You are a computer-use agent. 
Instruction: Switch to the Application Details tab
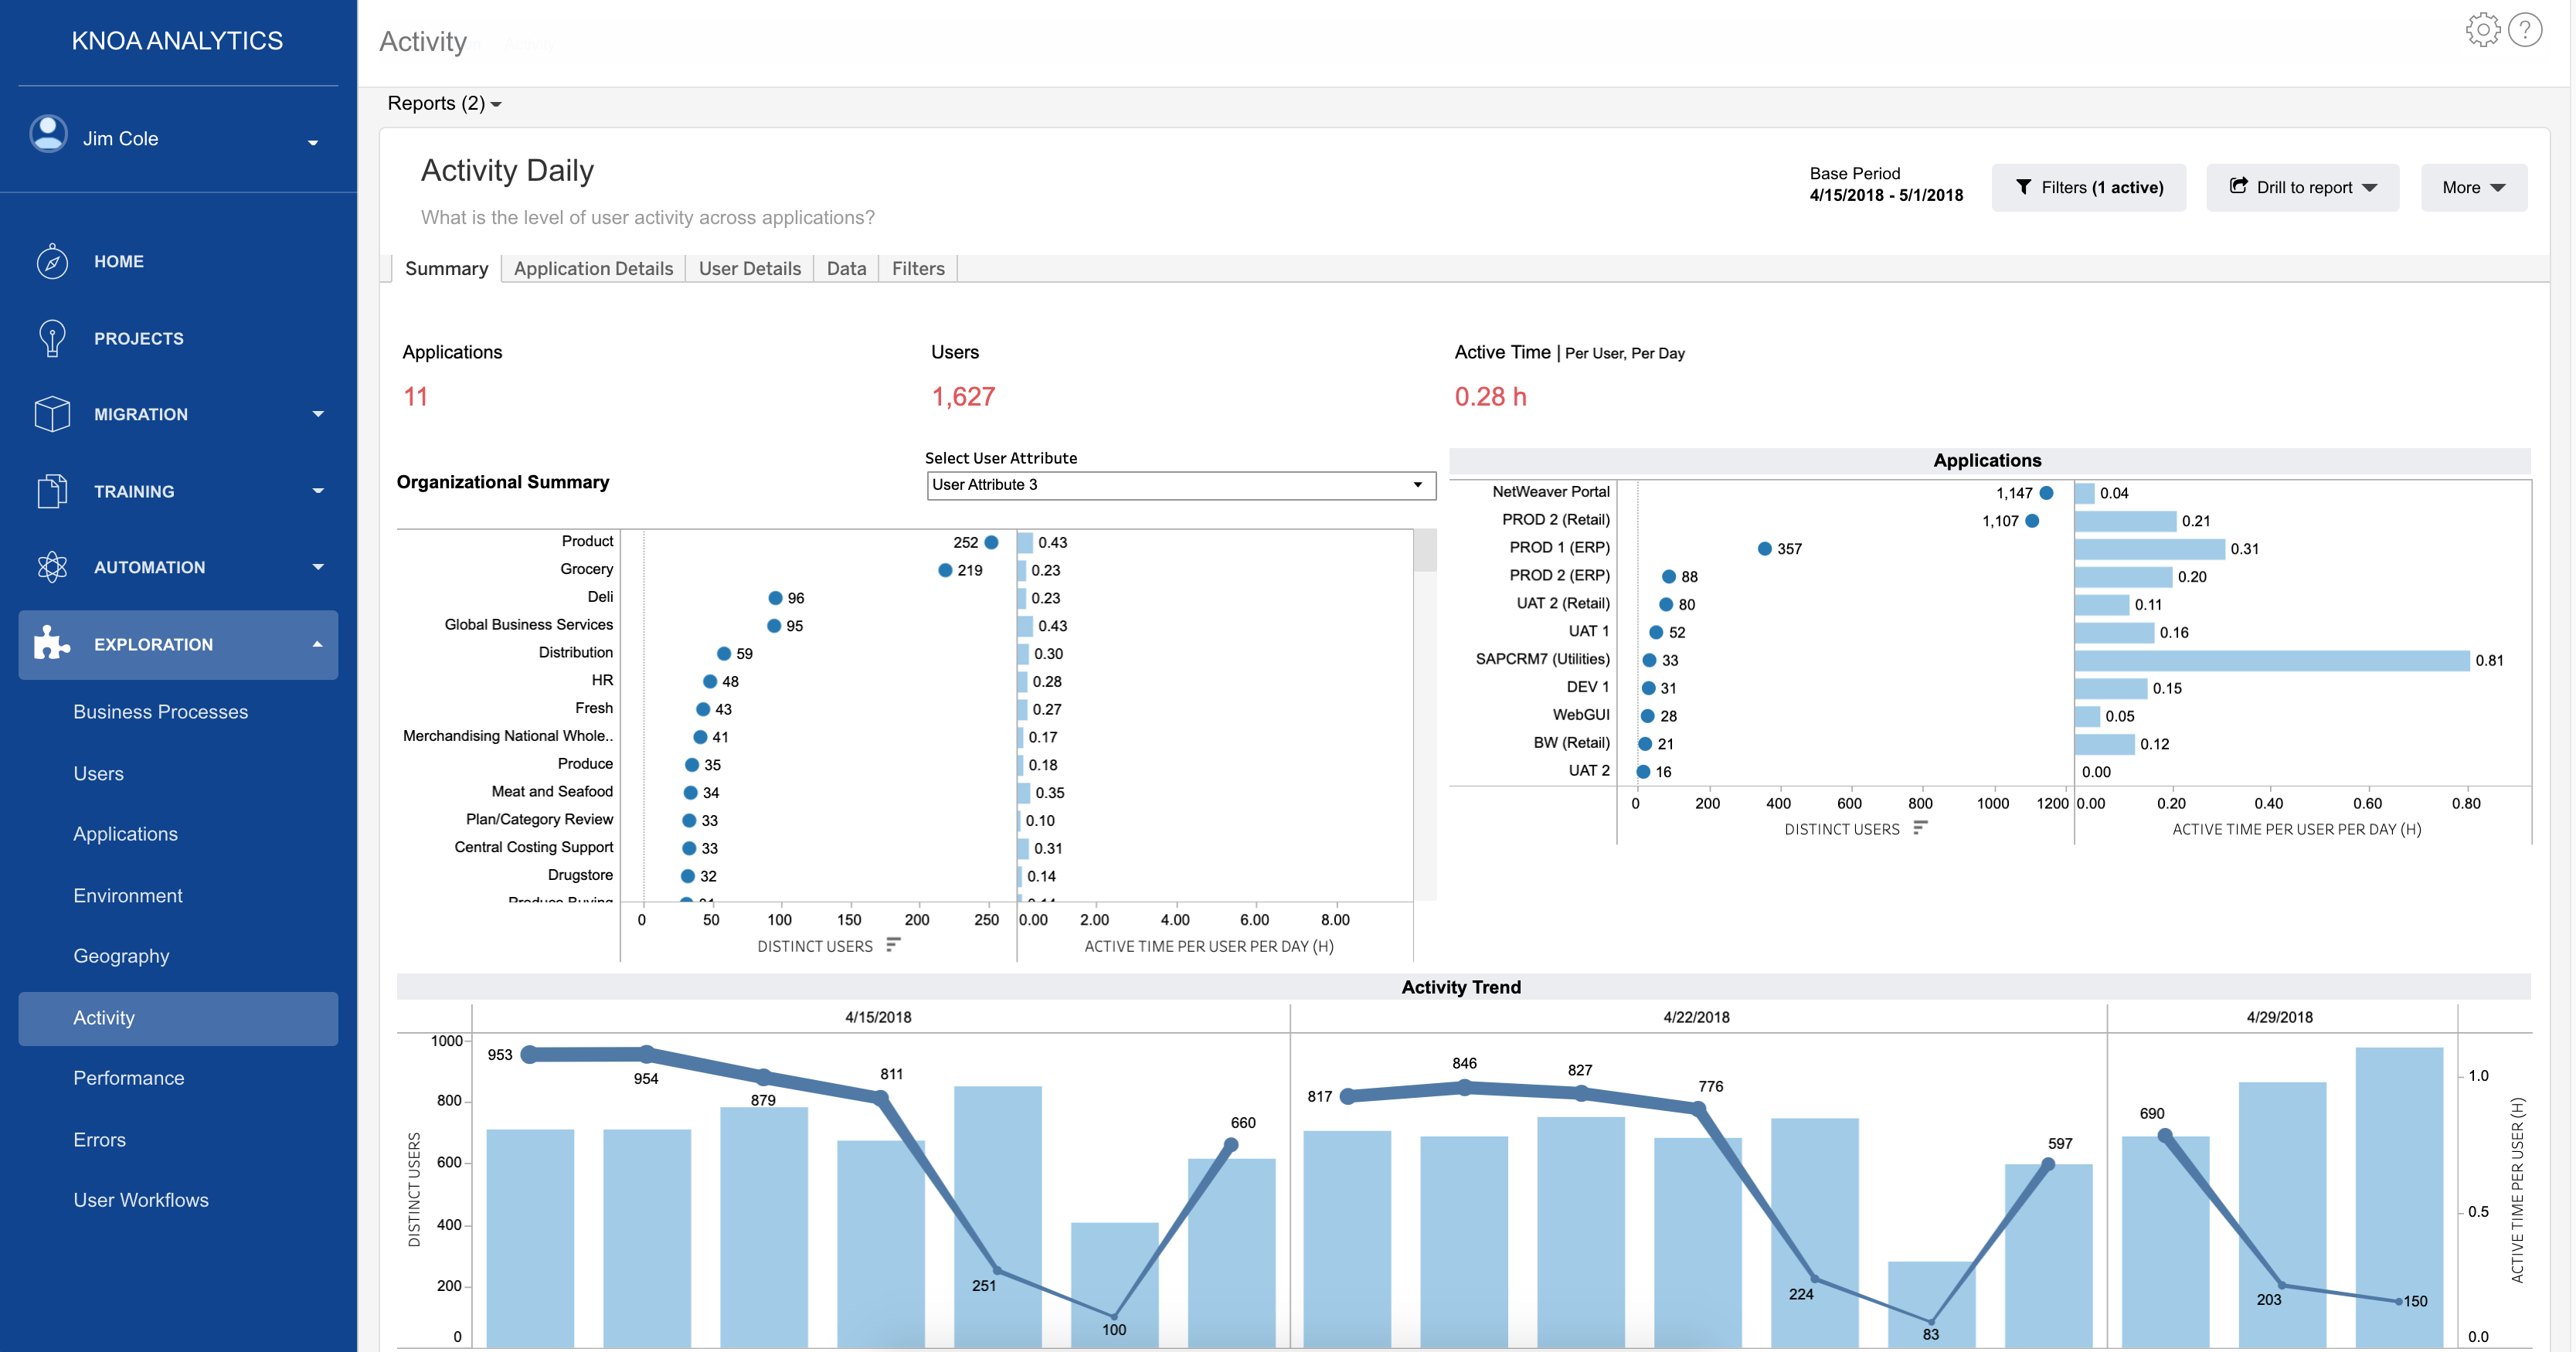click(x=593, y=269)
